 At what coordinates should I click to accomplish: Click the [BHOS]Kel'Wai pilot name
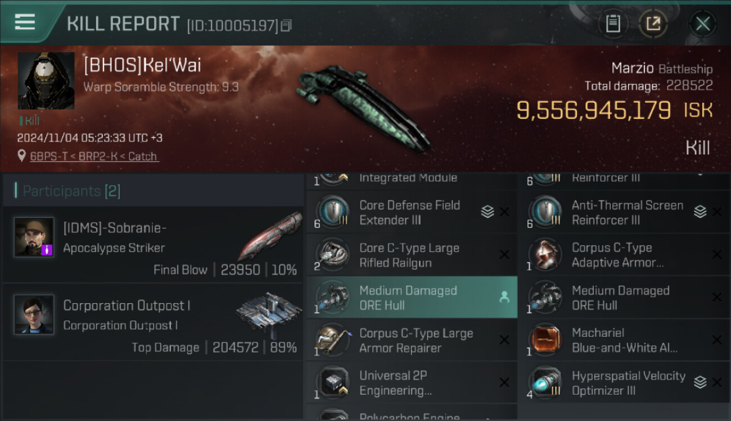tap(142, 65)
